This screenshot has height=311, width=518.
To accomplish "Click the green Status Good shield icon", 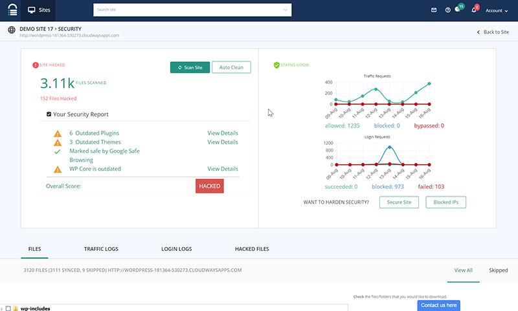I will (x=276, y=65).
